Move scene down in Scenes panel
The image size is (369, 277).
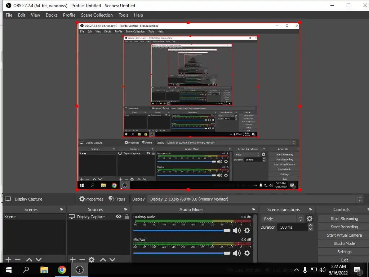39,260
